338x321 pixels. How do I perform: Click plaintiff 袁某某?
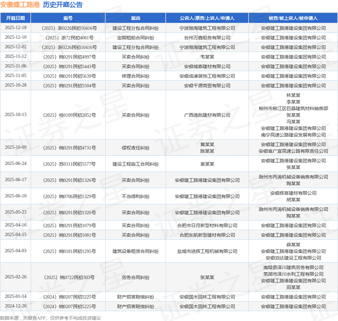[x=207, y=164]
